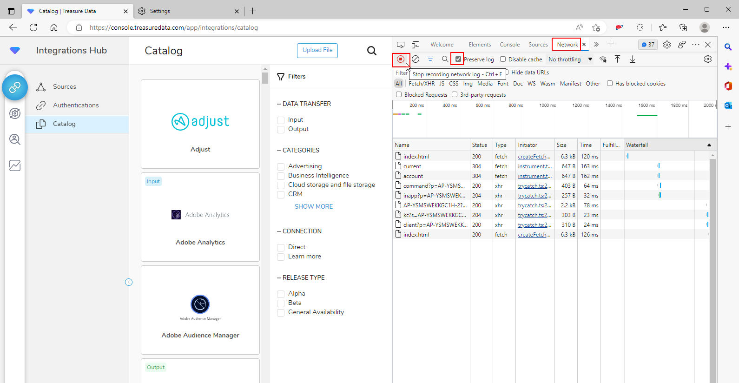Toggle device emulation icon
The image size is (739, 383).
pyautogui.click(x=416, y=45)
